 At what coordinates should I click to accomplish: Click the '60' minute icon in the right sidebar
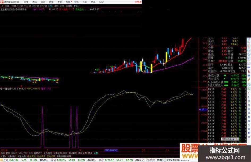249,109
